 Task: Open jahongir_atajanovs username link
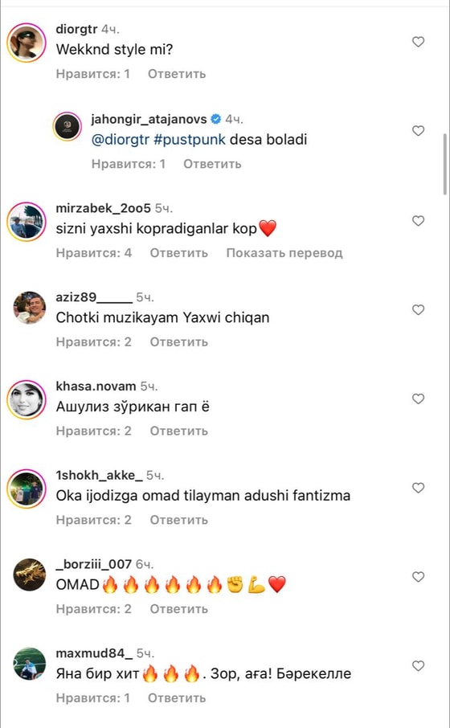point(149,119)
